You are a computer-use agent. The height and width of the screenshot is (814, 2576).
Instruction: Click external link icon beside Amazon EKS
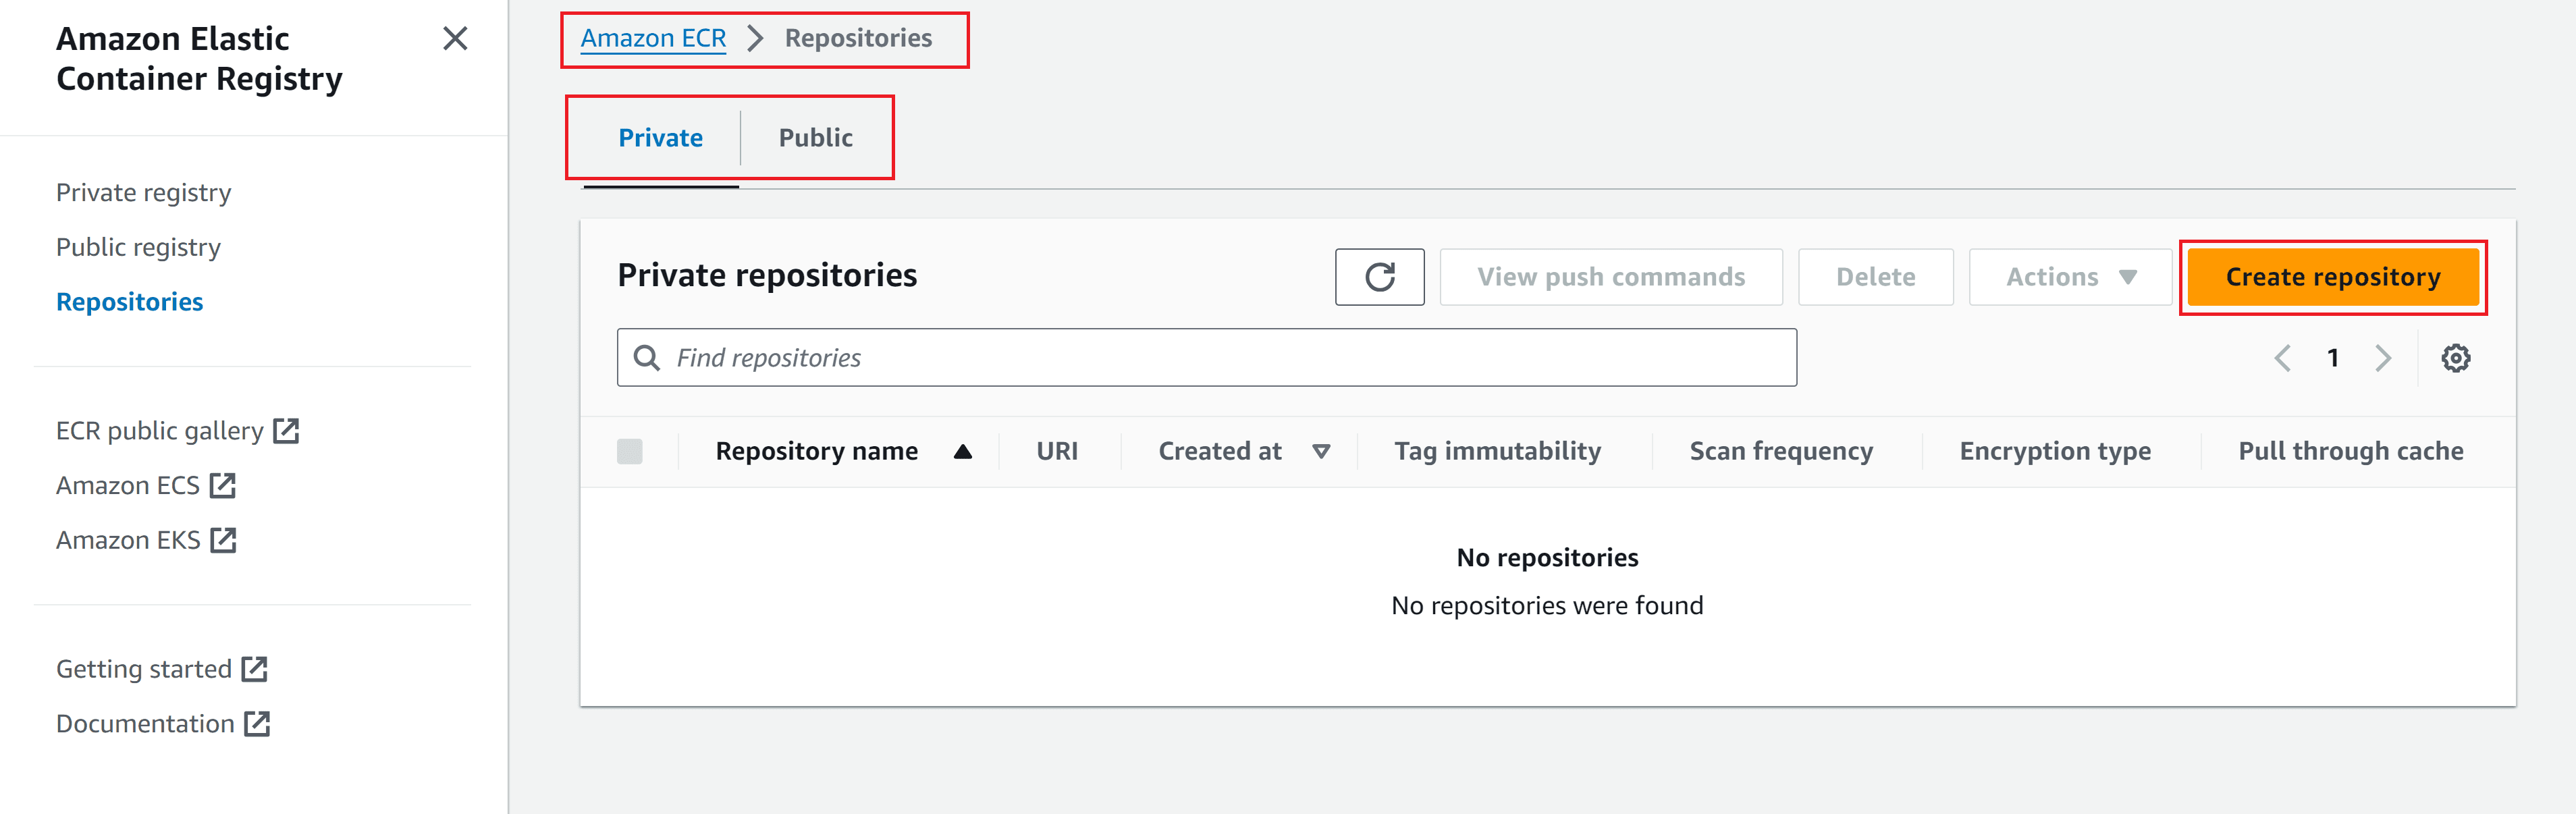[223, 541]
